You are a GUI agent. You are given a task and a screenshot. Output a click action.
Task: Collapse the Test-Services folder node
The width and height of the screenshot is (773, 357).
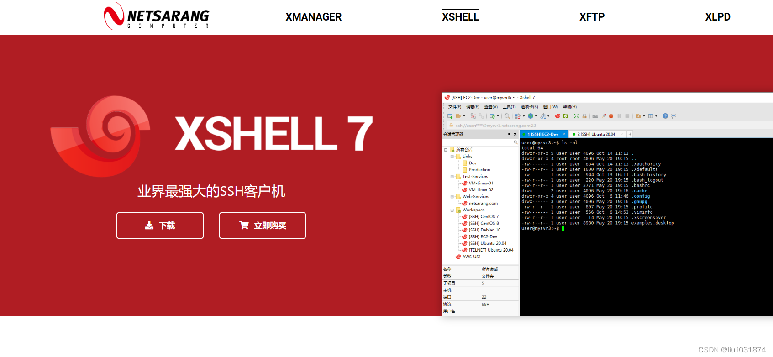tap(452, 177)
